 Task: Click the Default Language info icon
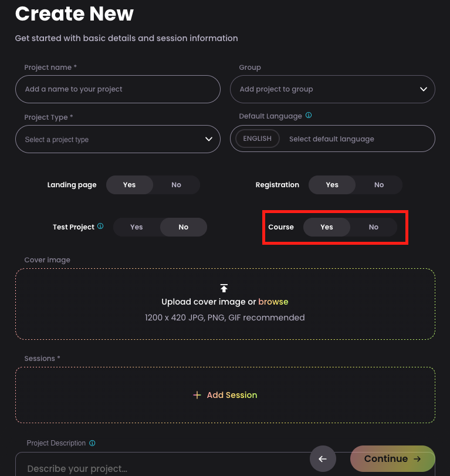[308, 116]
